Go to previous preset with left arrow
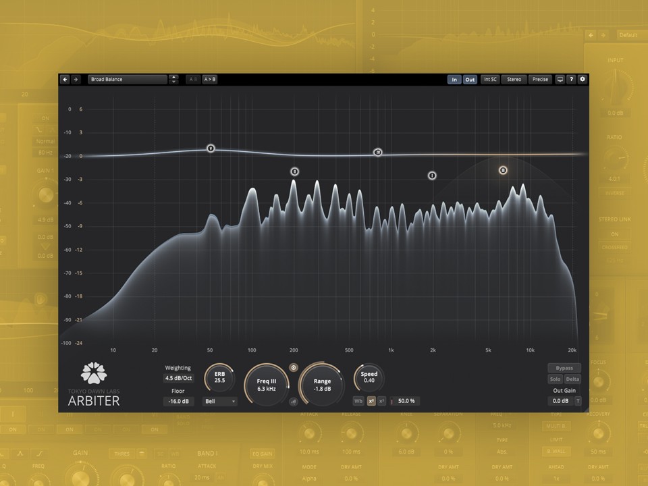This screenshot has height=486, width=648. click(65, 80)
